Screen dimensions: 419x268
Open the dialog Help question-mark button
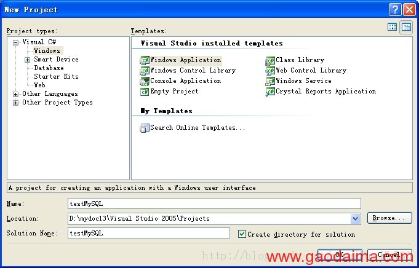coord(395,10)
